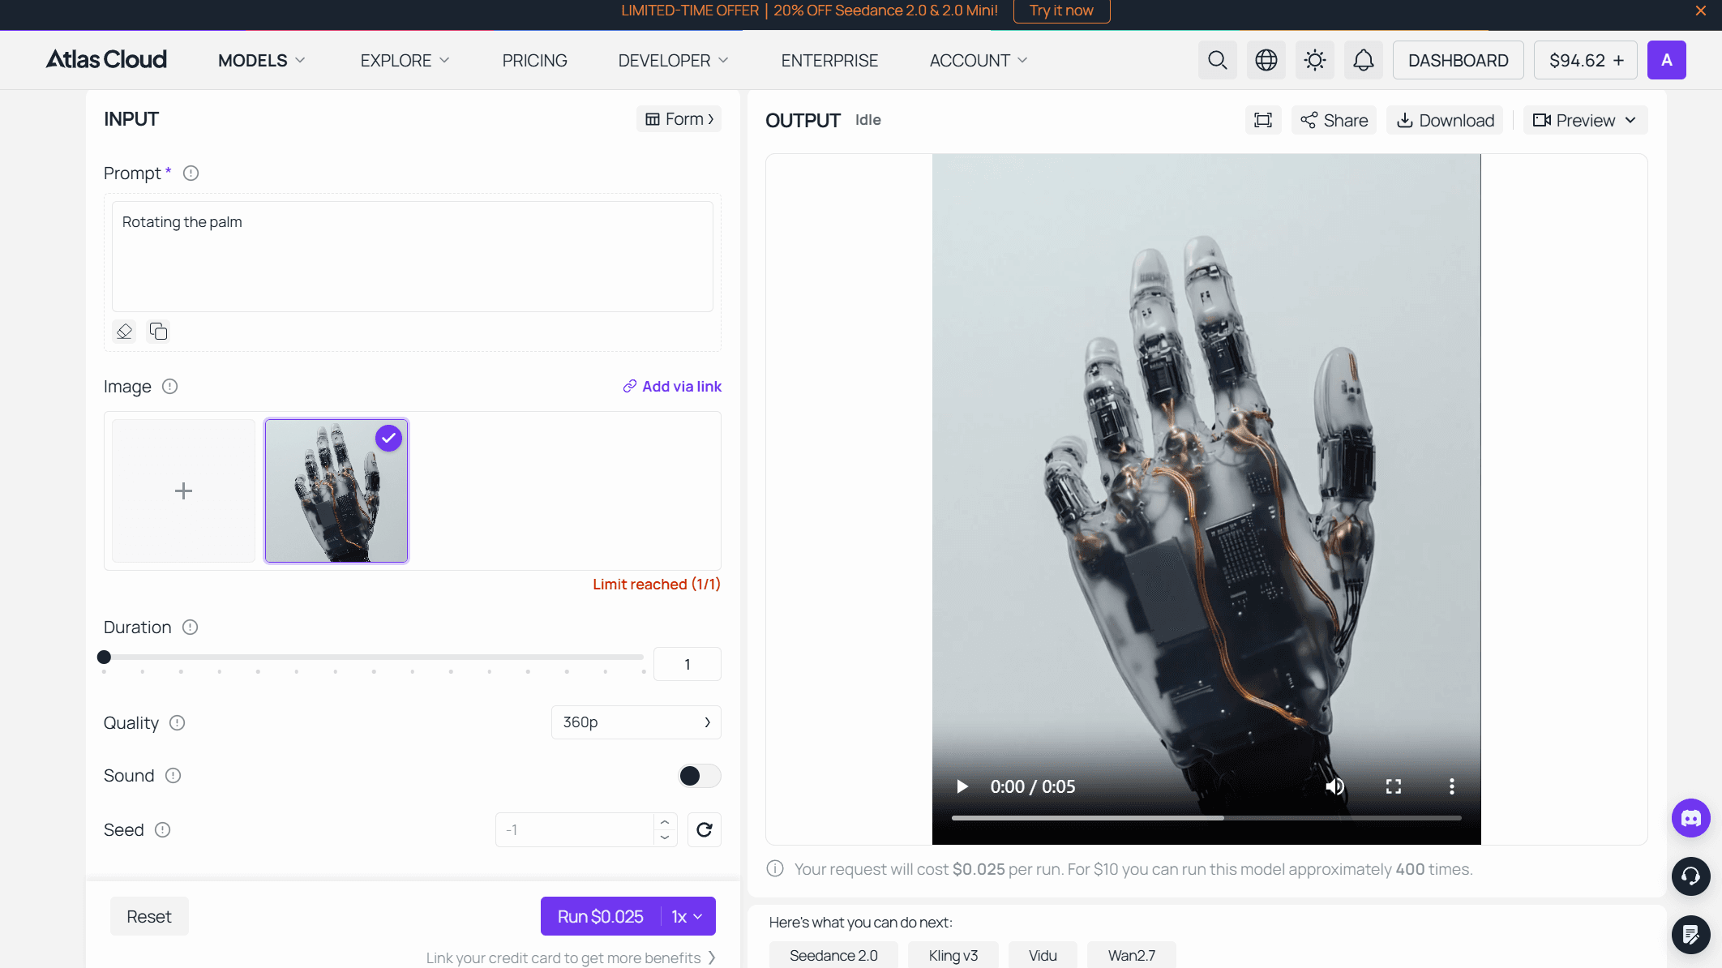
Task: Mute the video volume icon
Action: point(1334,786)
